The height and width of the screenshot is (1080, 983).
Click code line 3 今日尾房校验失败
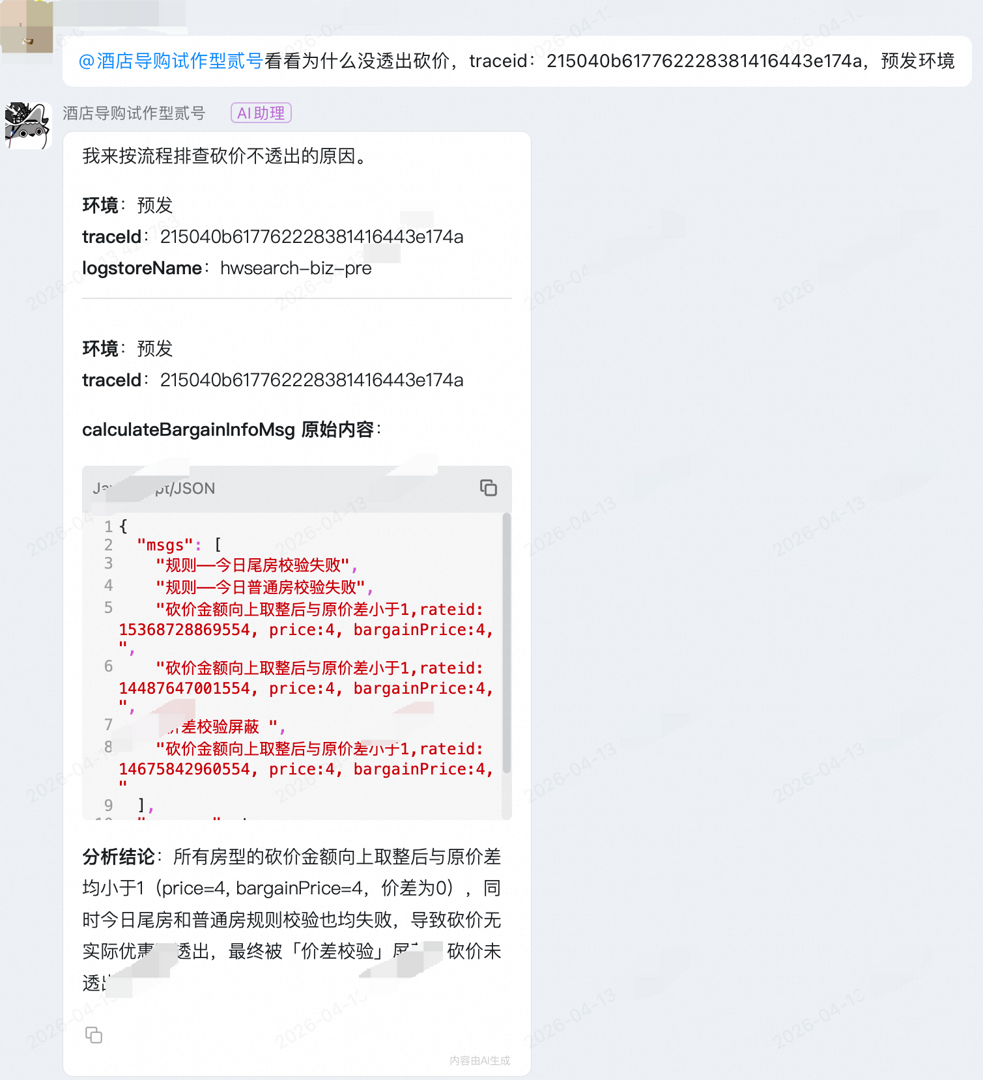(254, 565)
